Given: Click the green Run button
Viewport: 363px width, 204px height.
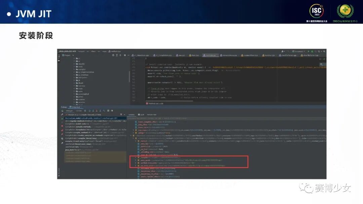Looking at the screenshot, I should click(x=308, y=51).
